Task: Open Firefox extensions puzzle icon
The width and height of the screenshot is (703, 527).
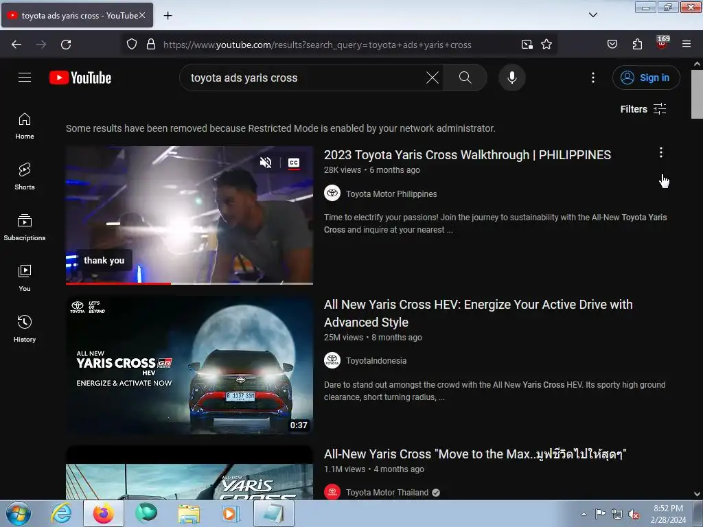Action: 637,45
